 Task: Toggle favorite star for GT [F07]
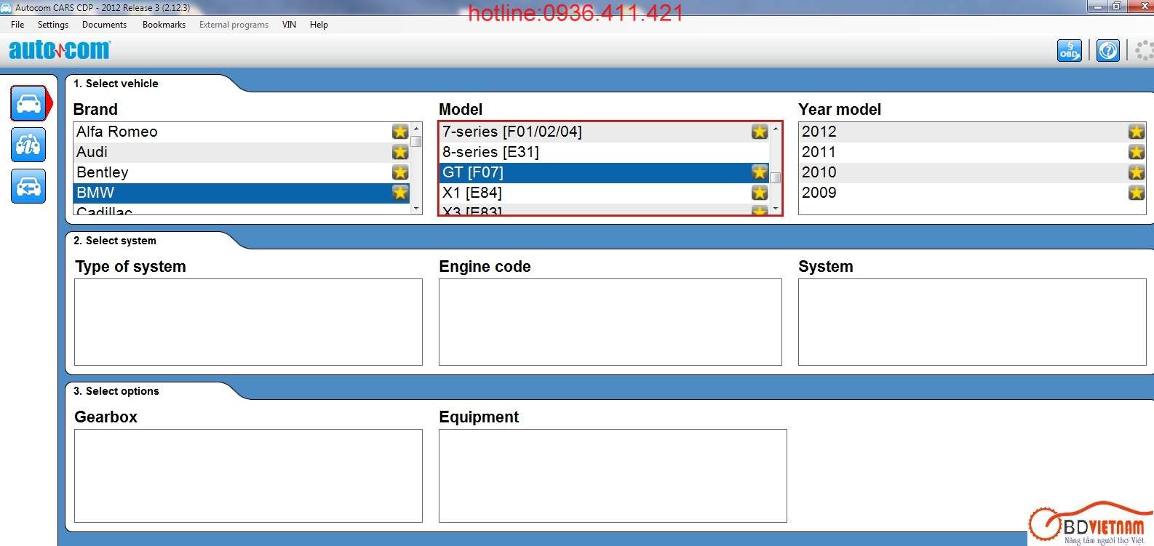[760, 172]
